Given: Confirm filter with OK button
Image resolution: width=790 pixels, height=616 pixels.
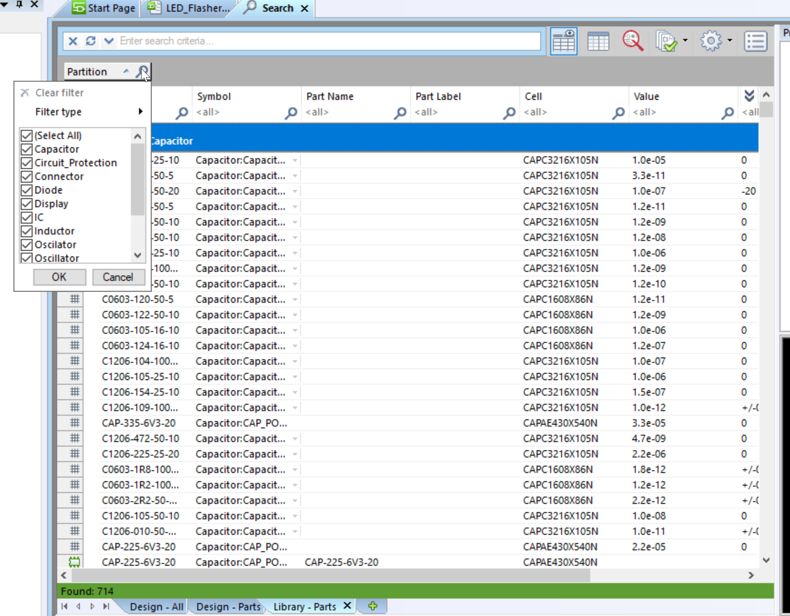Looking at the screenshot, I should pyautogui.click(x=60, y=277).
